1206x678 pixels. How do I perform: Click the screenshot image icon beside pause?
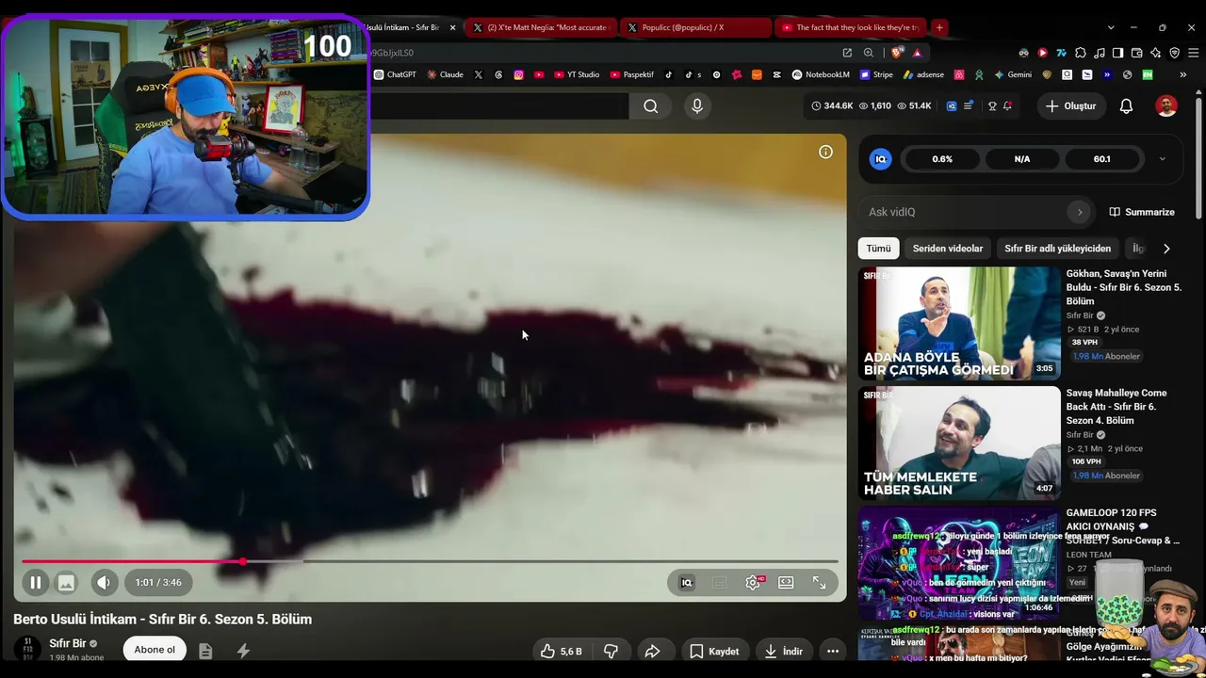66,583
